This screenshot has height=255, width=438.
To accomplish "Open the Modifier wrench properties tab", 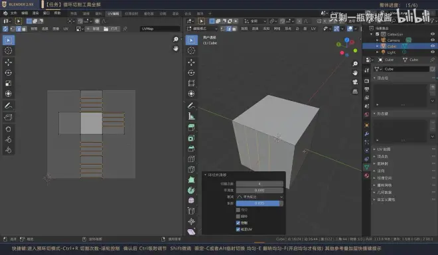I will coord(367,133).
